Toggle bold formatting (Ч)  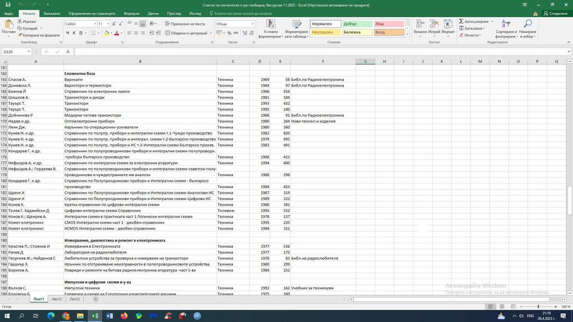(68, 33)
